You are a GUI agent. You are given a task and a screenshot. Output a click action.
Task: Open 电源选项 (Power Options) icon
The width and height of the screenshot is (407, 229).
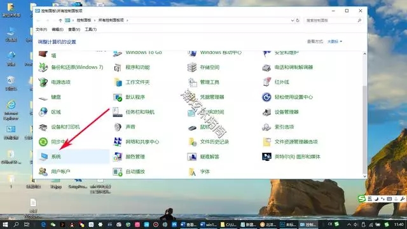pyautogui.click(x=43, y=82)
